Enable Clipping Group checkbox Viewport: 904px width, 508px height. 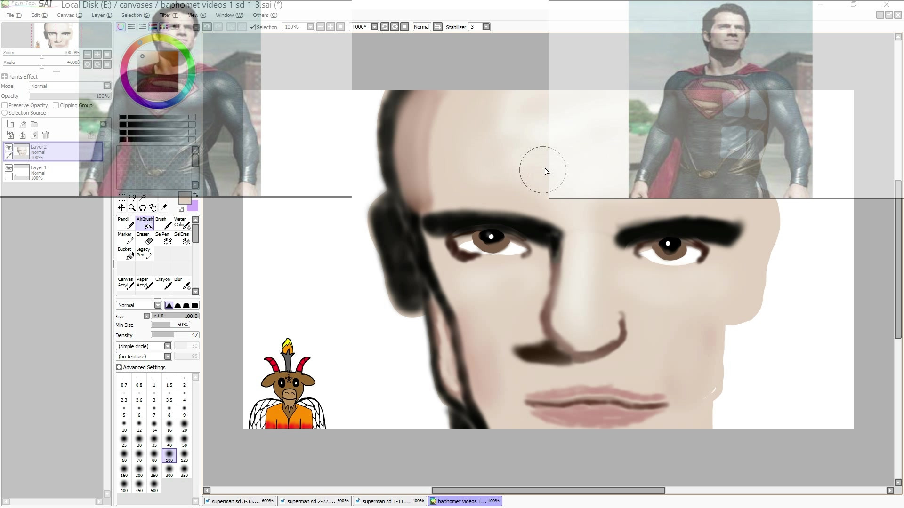coord(56,105)
